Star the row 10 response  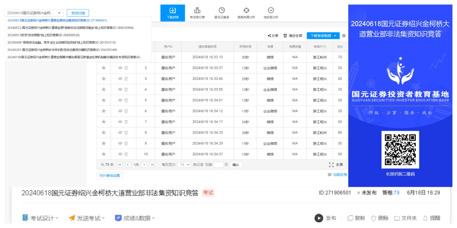click(104, 154)
